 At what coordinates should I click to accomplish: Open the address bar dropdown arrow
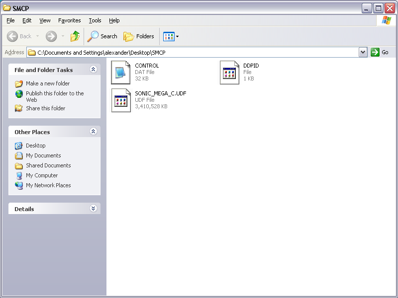tap(363, 52)
